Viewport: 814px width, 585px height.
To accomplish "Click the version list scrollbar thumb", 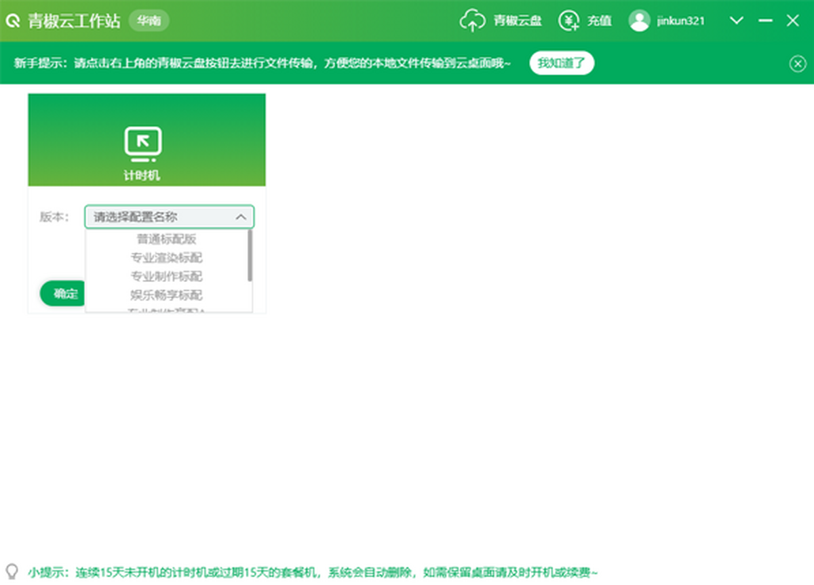I will (x=250, y=255).
